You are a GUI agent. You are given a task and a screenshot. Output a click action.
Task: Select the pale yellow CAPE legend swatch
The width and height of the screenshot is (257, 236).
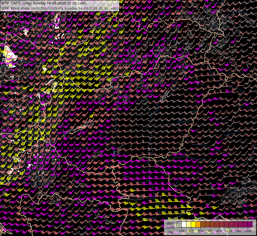(x=189, y=224)
